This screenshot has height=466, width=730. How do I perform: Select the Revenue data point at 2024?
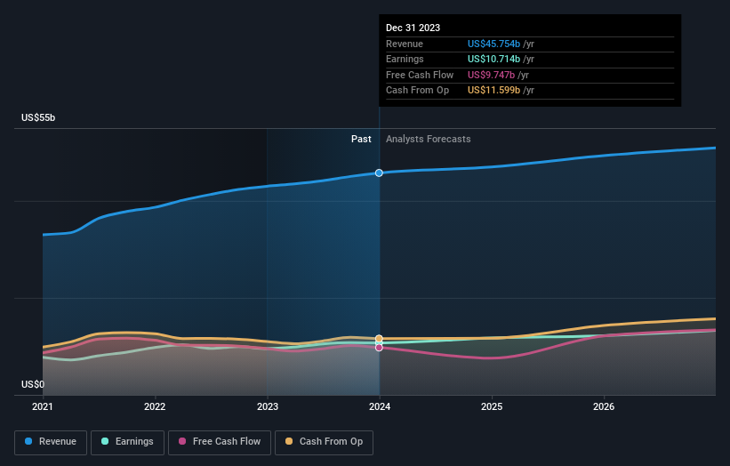pos(379,173)
